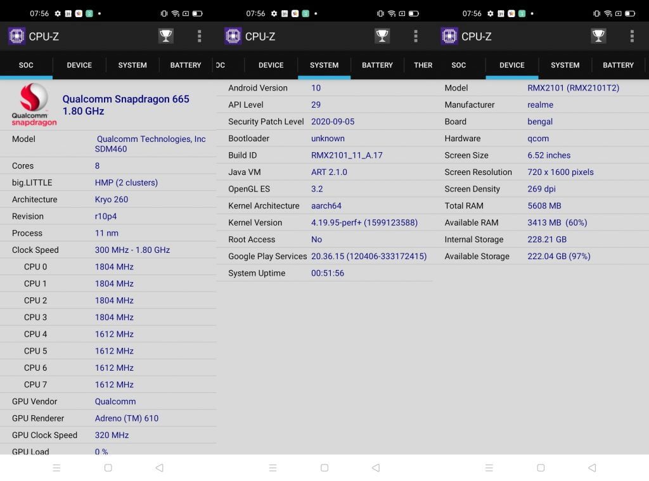Select the Google Play Services version value
Screen dimensions: 649x481
(x=369, y=256)
